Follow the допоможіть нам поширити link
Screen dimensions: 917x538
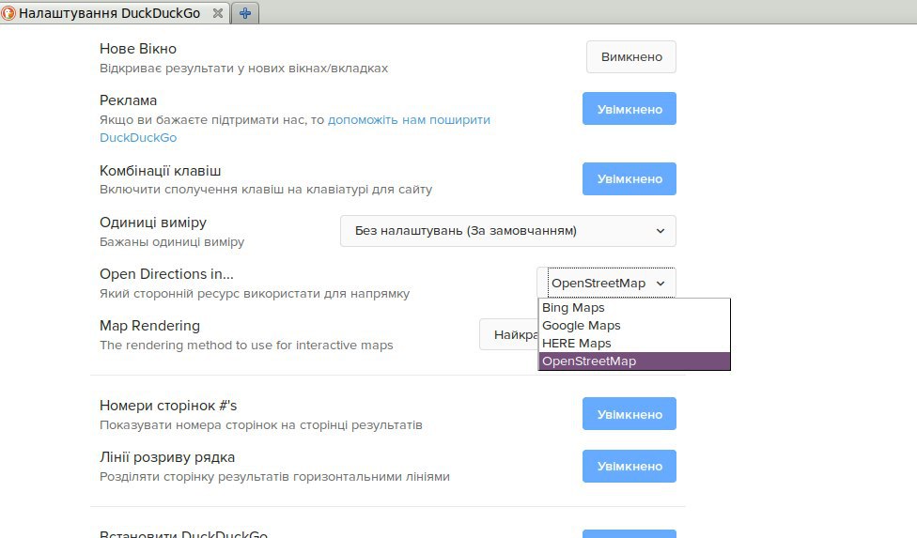[409, 120]
